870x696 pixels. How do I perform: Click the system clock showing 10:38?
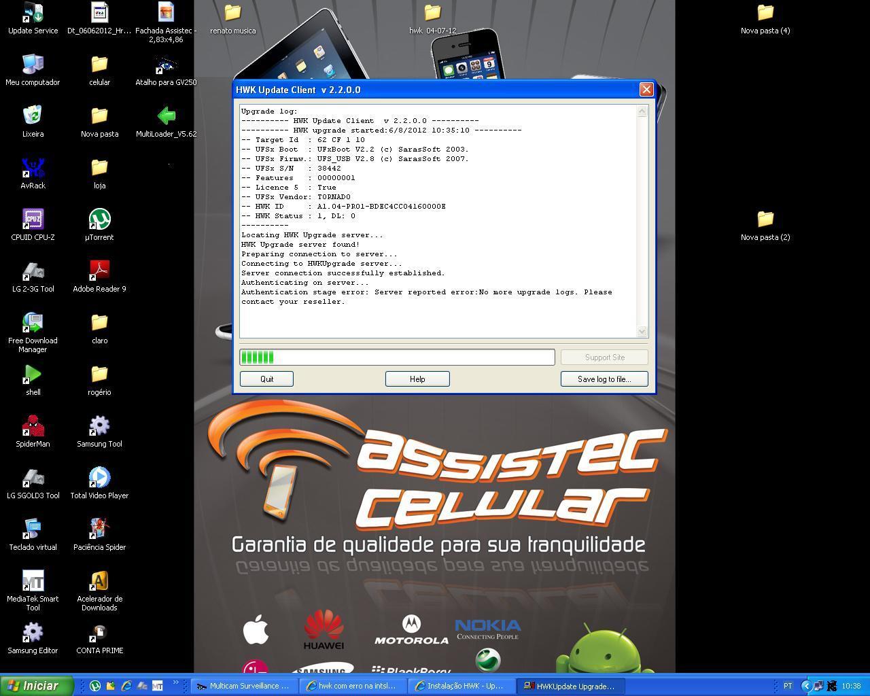851,686
